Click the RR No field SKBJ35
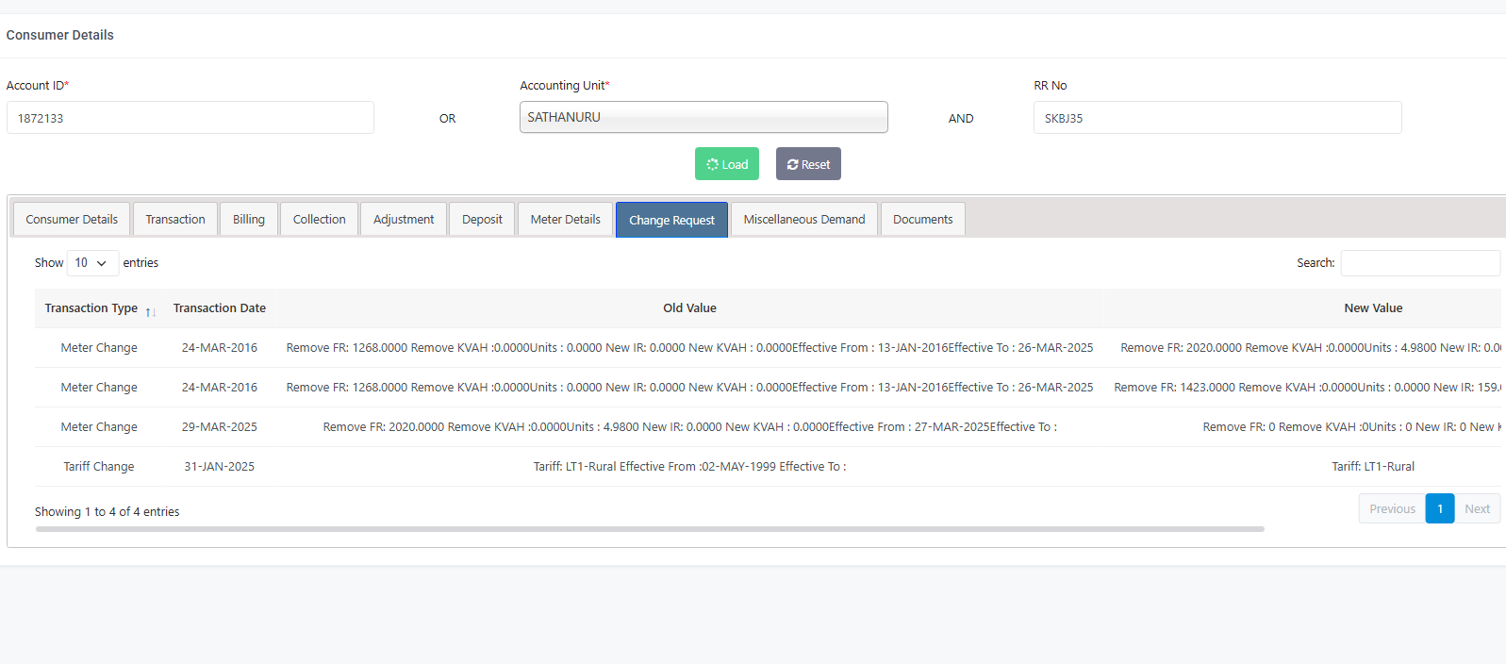Viewport: 1506px width, 664px height. coord(1217,118)
